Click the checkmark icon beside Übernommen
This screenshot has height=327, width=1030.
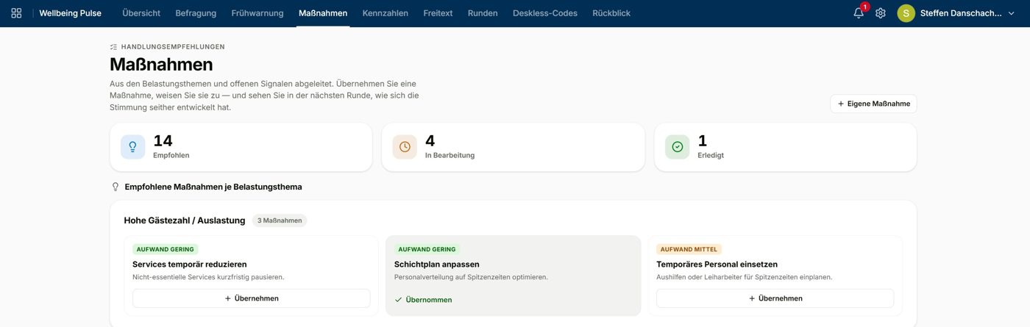(x=399, y=300)
